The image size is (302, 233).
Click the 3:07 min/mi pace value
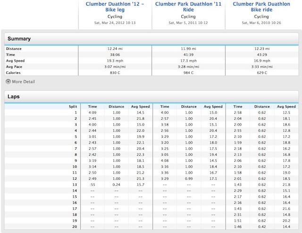point(115,67)
